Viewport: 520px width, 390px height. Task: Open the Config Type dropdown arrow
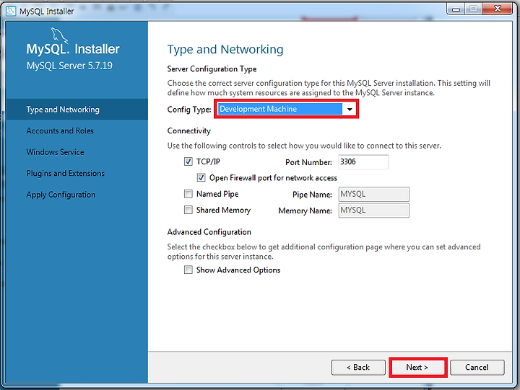pyautogui.click(x=350, y=110)
